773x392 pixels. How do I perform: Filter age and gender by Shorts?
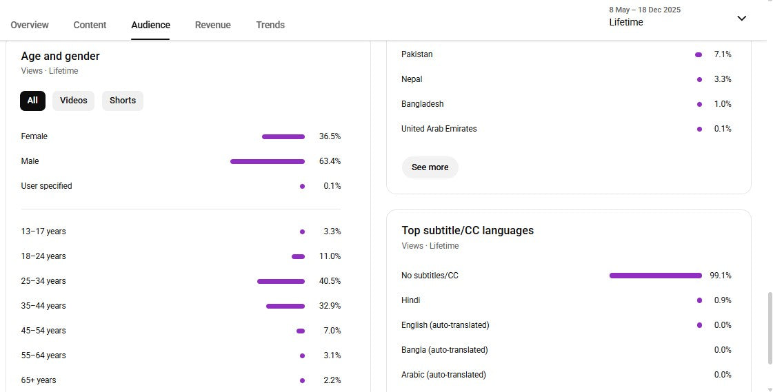point(123,101)
